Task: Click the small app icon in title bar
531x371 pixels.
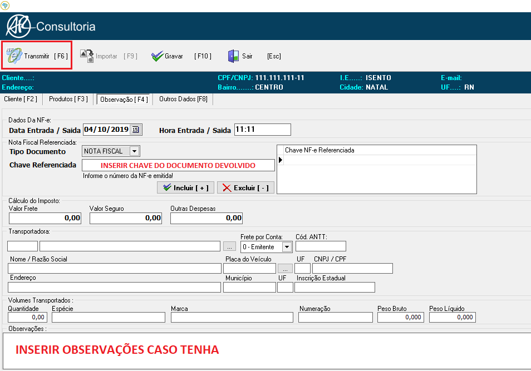Action: (x=5, y=5)
